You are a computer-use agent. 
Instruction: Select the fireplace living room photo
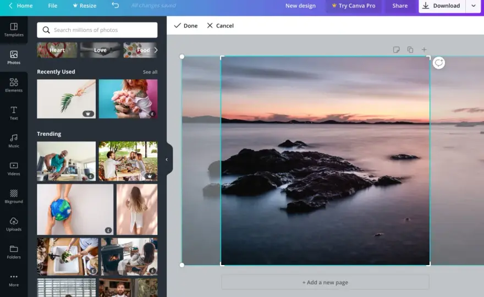pos(129,256)
